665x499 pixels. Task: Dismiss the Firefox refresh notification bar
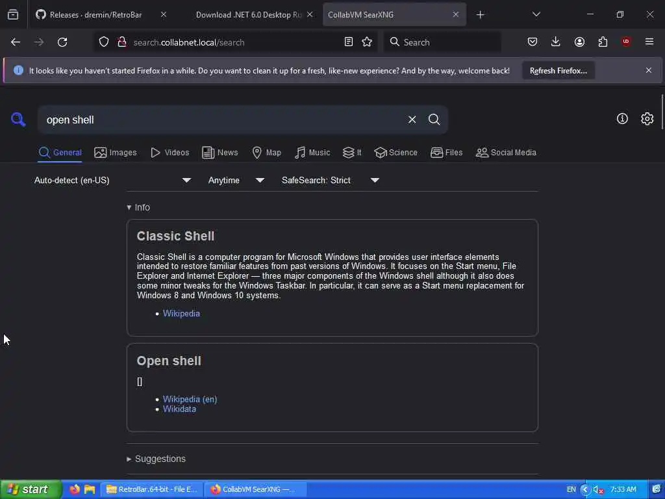coord(649,70)
